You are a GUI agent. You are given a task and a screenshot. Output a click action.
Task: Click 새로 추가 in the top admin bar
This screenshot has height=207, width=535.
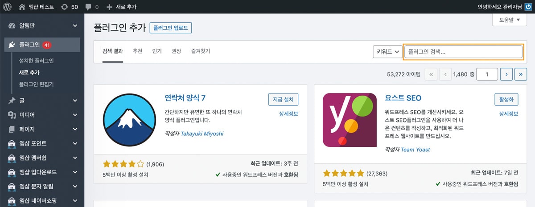click(121, 7)
